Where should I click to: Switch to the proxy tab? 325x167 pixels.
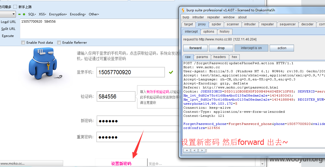(202, 24)
